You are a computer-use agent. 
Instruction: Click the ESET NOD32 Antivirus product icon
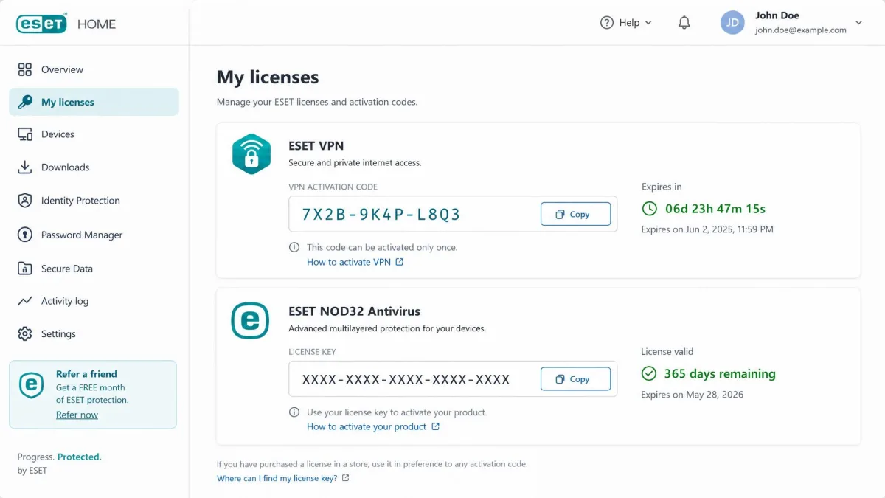[251, 319]
